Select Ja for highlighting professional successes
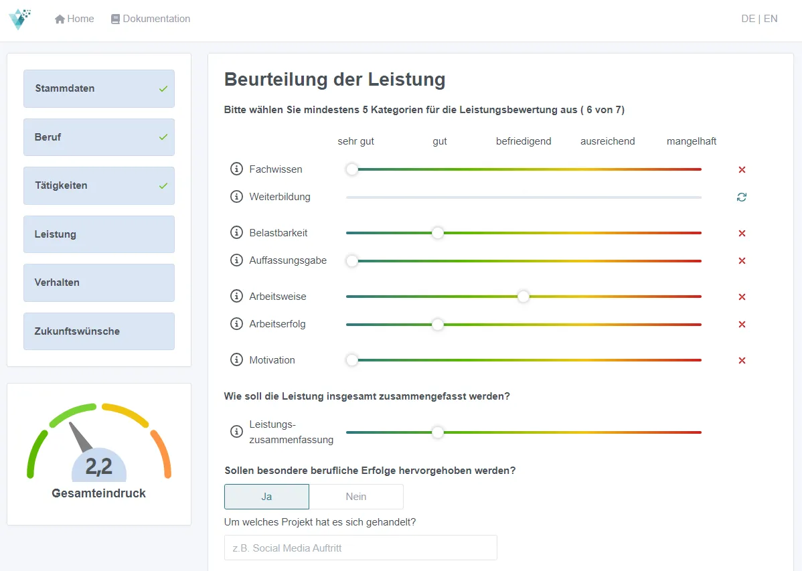 click(266, 496)
